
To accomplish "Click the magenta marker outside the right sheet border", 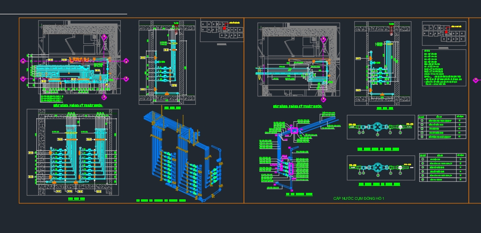I will tap(476, 80).
